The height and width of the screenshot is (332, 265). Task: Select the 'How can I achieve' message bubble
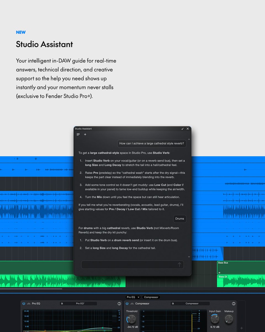[x=152, y=144]
